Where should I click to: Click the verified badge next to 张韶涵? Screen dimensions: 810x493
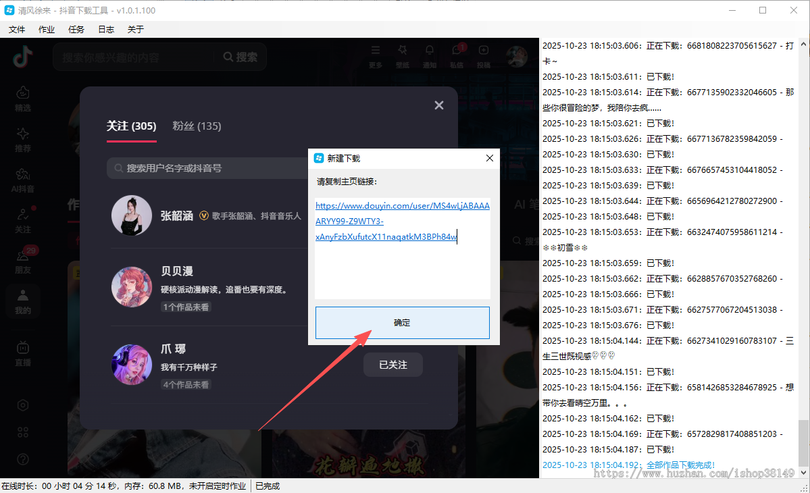204,216
